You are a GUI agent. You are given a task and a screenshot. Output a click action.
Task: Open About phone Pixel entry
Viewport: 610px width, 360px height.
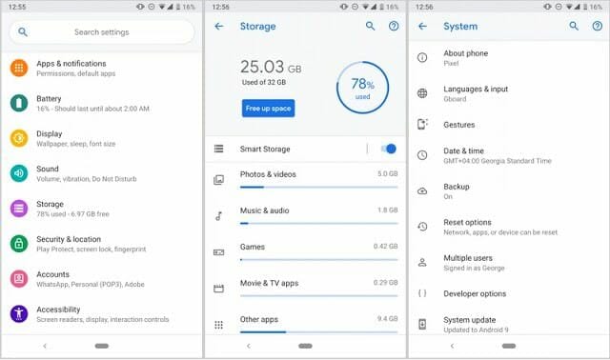[x=509, y=57]
